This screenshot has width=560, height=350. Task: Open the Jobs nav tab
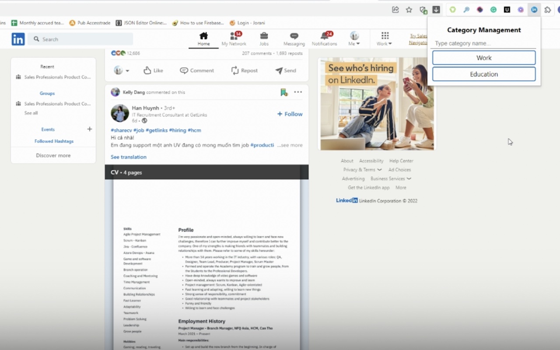[264, 39]
